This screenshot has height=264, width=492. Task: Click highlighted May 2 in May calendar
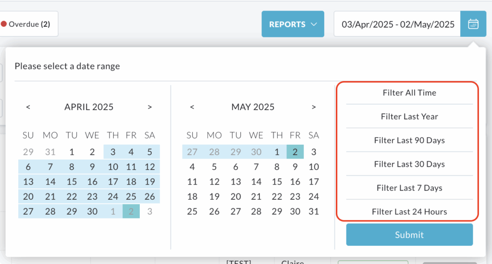click(295, 152)
